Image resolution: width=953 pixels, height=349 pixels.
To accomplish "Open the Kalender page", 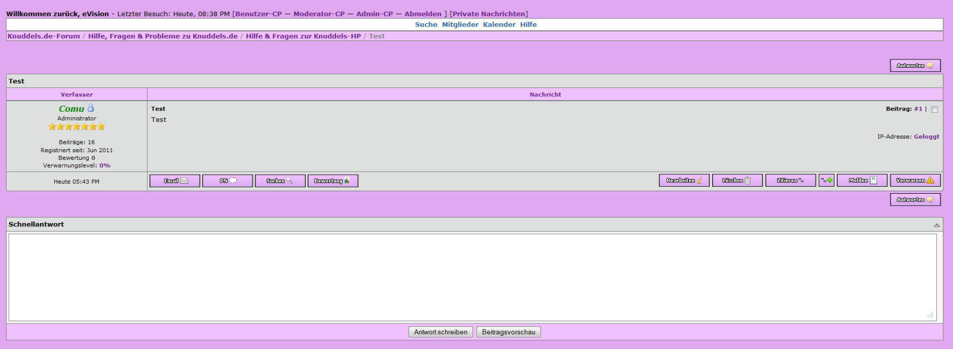I will pyautogui.click(x=499, y=24).
